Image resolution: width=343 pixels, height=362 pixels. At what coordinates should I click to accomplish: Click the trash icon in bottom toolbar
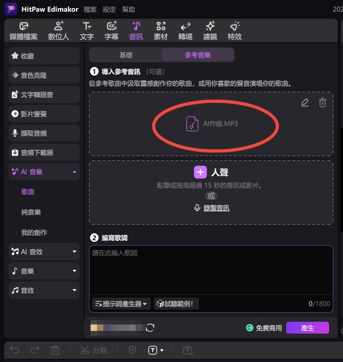click(55, 350)
